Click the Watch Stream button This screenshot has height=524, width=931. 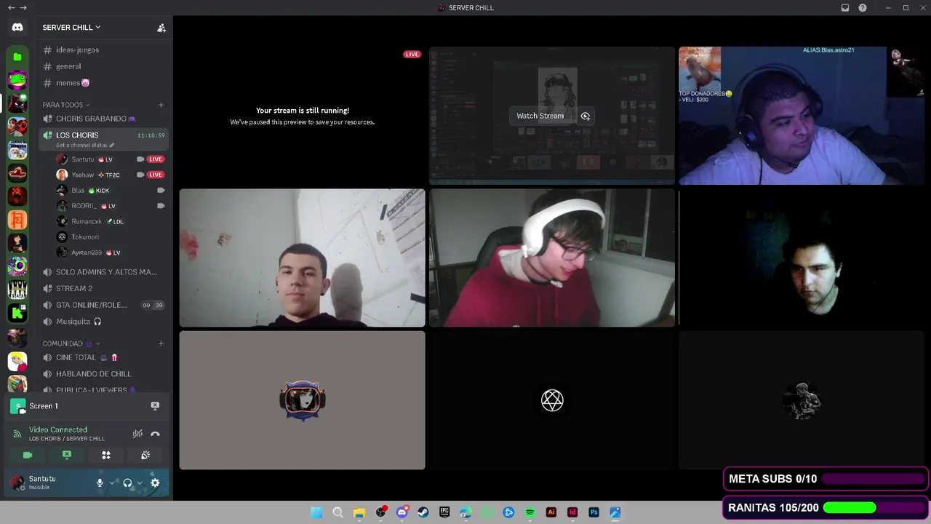click(540, 116)
